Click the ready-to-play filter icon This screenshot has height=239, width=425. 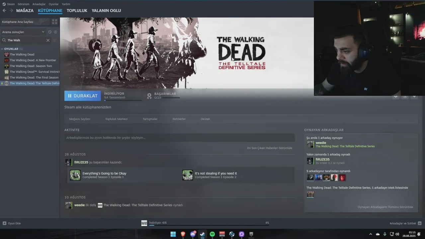[55, 32]
